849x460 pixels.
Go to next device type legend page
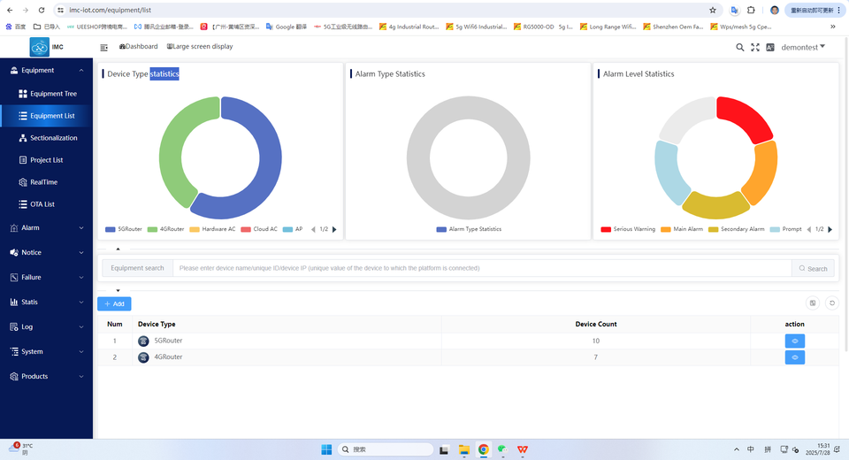[x=334, y=229]
